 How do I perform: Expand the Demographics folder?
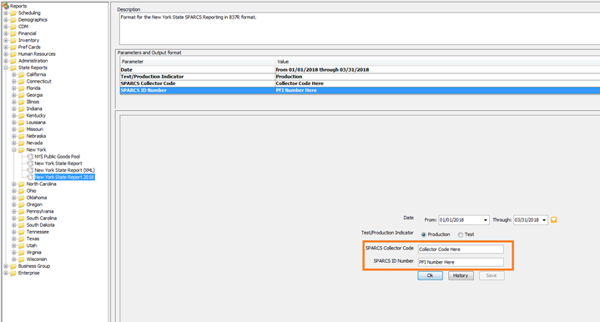(x=6, y=20)
